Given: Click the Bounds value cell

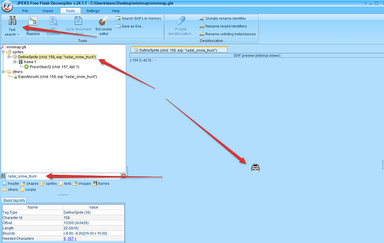Looking at the screenshot, I should pyautogui.click(x=93, y=234).
